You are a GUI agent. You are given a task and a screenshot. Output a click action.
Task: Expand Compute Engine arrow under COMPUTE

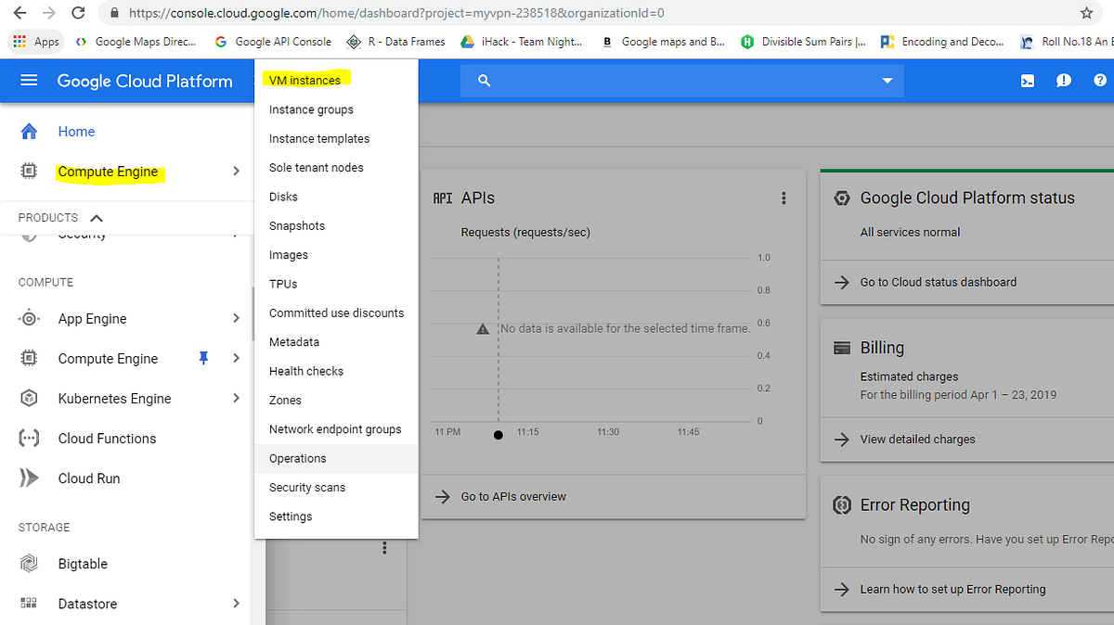coord(236,358)
